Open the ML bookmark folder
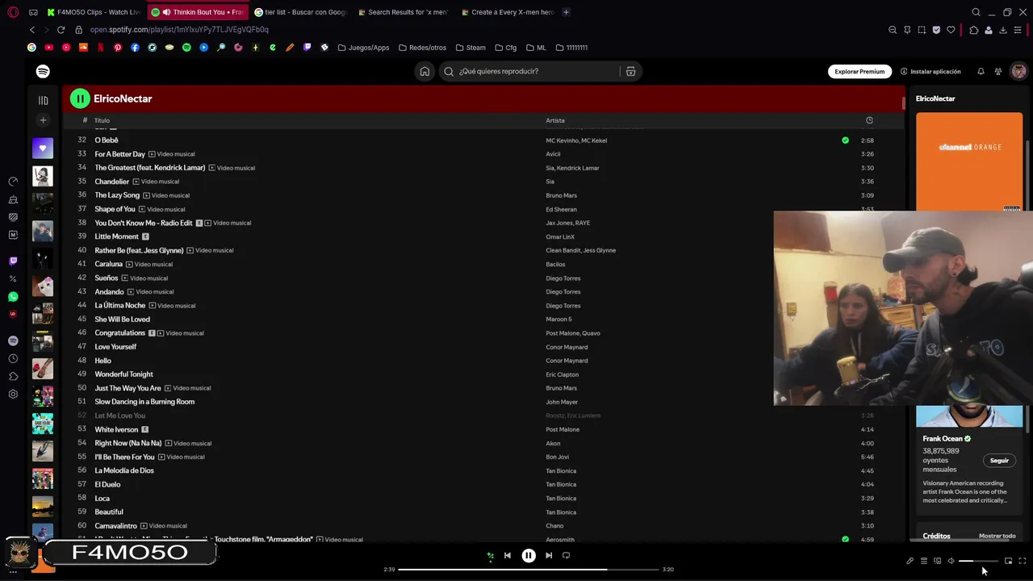Image resolution: width=1033 pixels, height=581 pixels. pyautogui.click(x=536, y=48)
